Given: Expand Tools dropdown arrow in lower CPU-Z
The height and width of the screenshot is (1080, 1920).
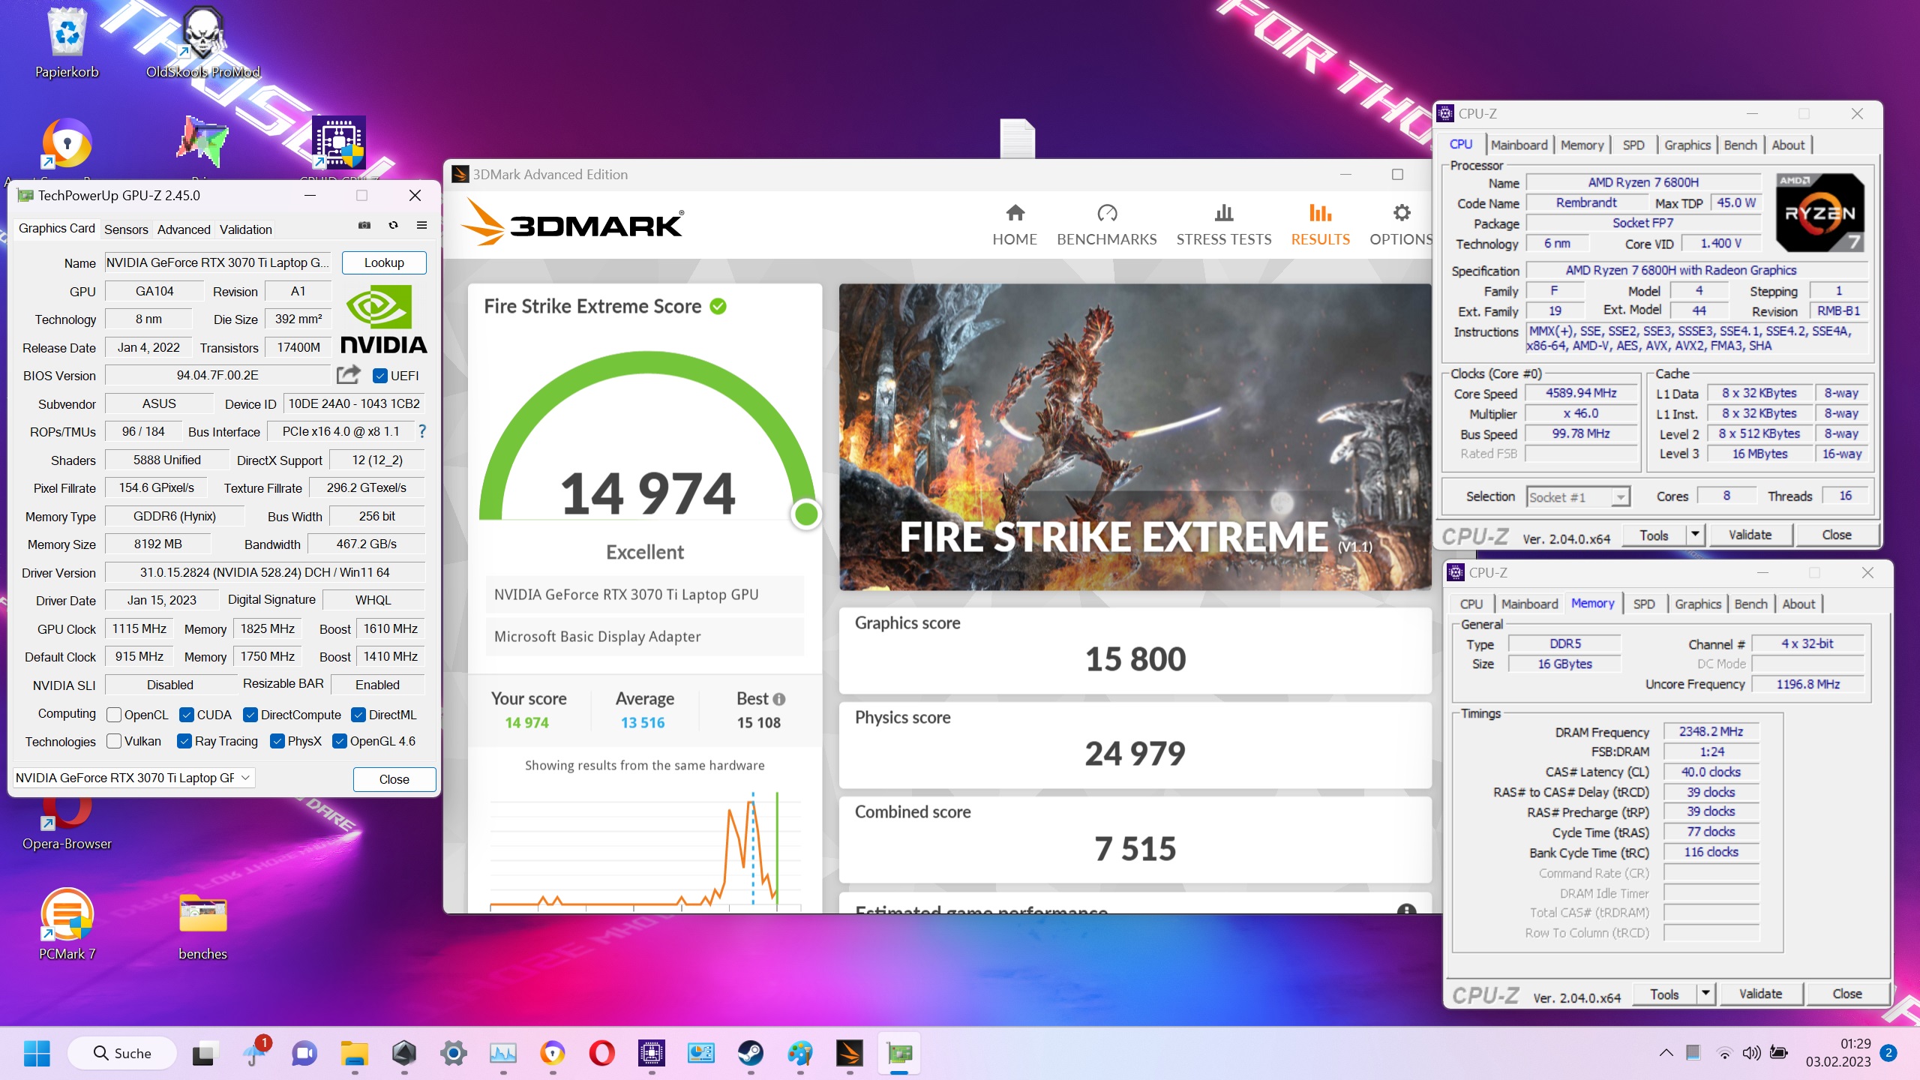Looking at the screenshot, I should pyautogui.click(x=1705, y=993).
